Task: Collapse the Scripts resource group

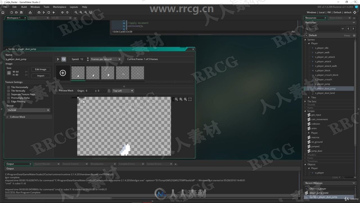Action: coord(305,111)
